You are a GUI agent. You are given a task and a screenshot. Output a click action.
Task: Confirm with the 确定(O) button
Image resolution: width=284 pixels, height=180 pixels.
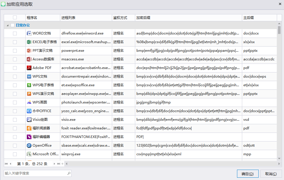(248, 174)
